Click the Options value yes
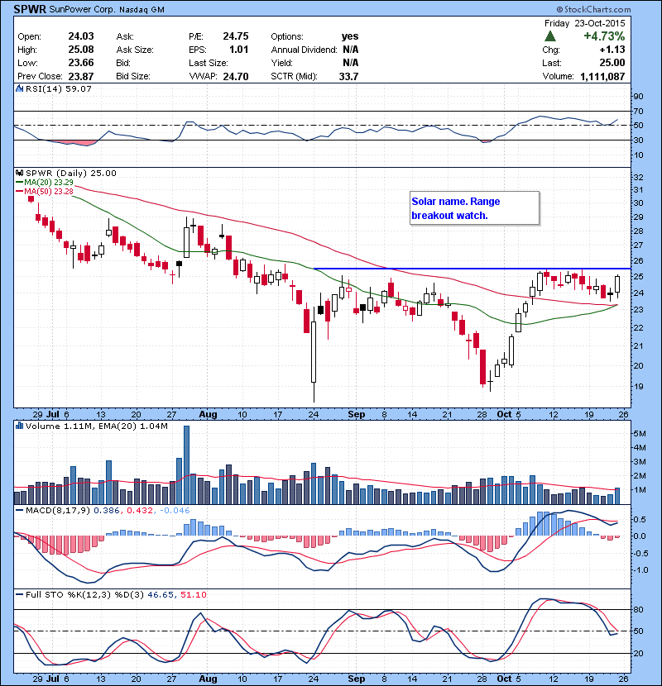The width and height of the screenshot is (662, 686). pos(350,36)
